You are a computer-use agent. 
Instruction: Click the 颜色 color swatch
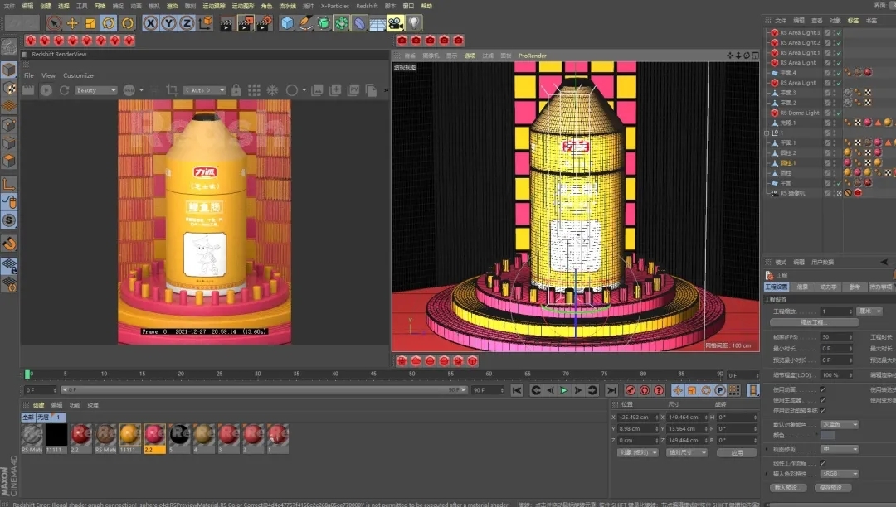click(827, 435)
